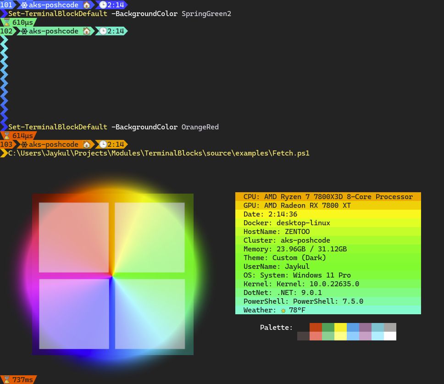Click the '2:14' time in prompt 103
Image resolution: width=444 pixels, height=384 pixels.
(116, 144)
